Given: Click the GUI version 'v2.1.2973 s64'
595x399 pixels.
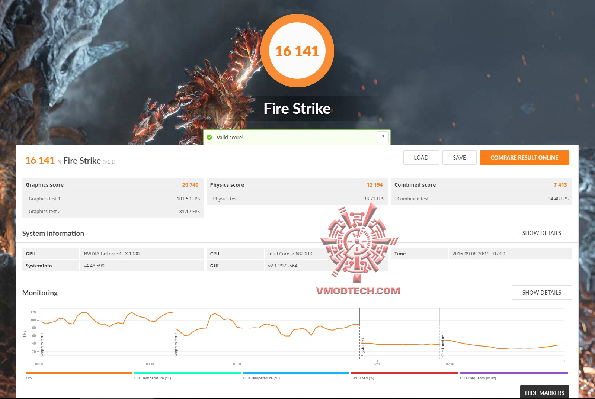Looking at the screenshot, I should [x=283, y=266].
